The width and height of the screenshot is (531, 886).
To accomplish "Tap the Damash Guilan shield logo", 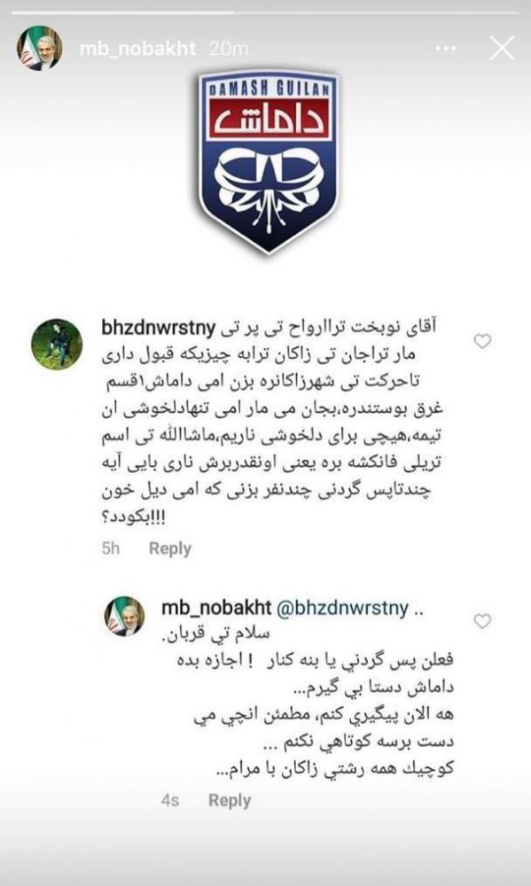I will (x=269, y=159).
